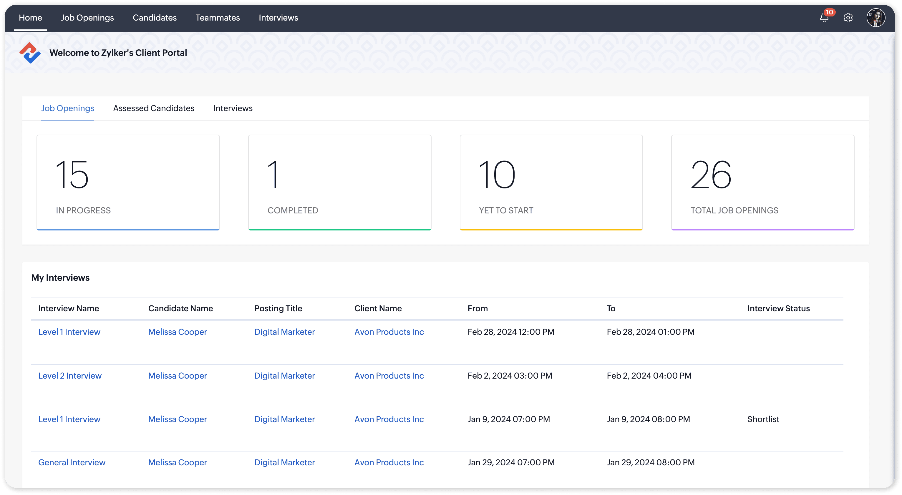Open Teammates in the top bar
902x495 pixels.
(x=218, y=18)
